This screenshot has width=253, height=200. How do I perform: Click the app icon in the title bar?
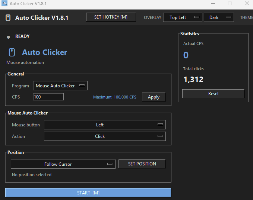click(4, 3)
